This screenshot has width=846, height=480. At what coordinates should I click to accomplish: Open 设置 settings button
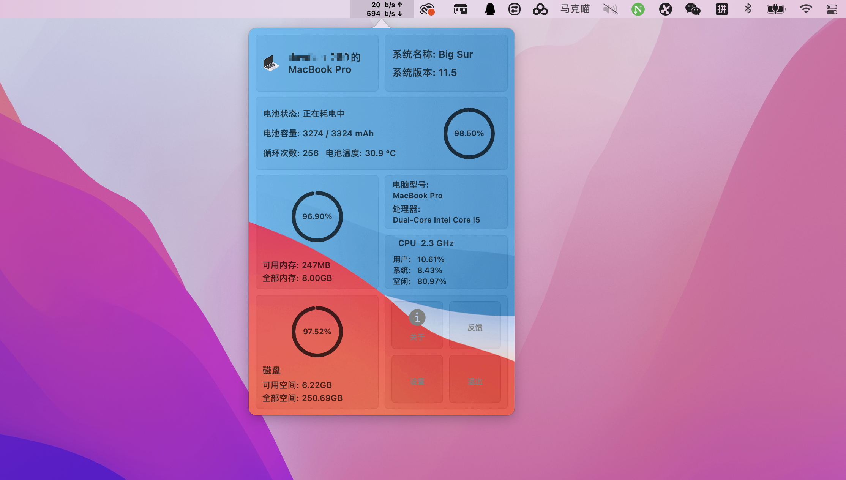417,381
